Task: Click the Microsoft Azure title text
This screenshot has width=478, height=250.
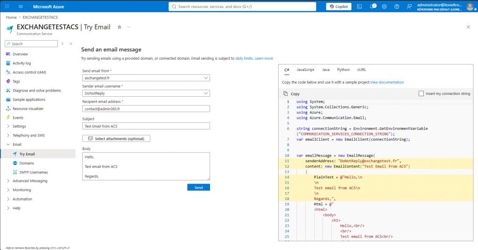Action: click(49, 7)
